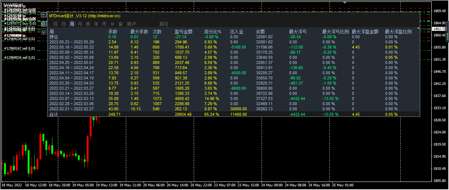Click the 11400.00 total deposits cell
This screenshot has height=190, width=449.
(x=238, y=115)
